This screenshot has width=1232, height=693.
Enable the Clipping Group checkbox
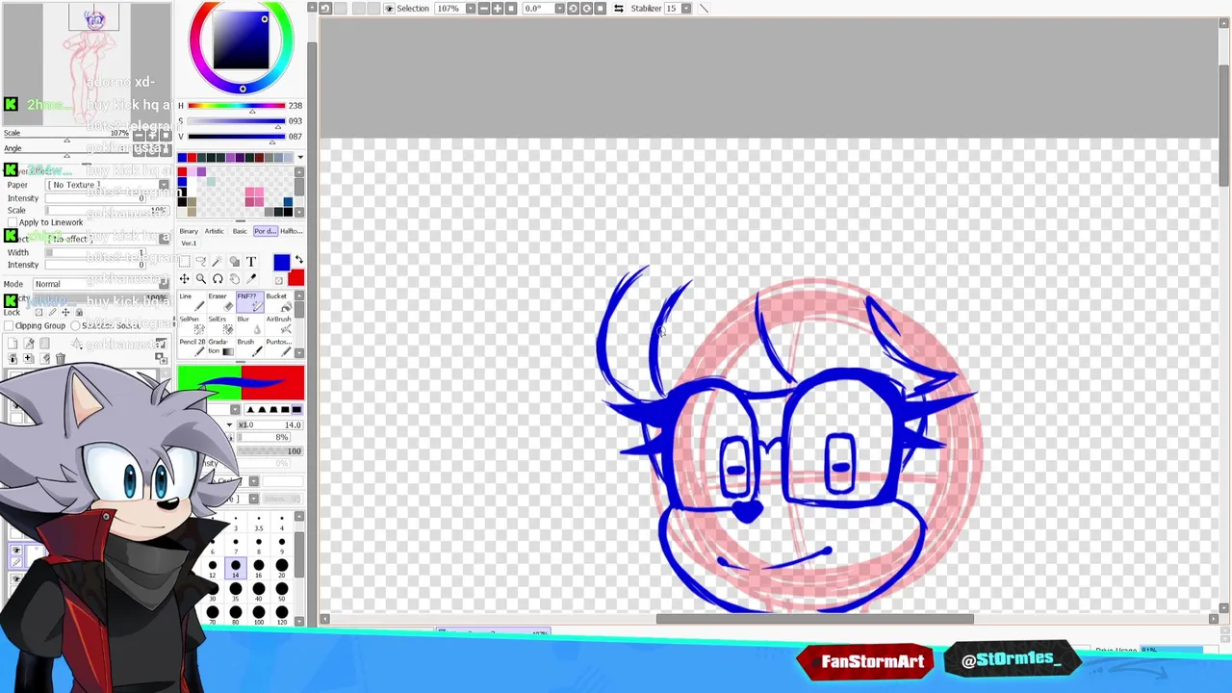(9, 325)
